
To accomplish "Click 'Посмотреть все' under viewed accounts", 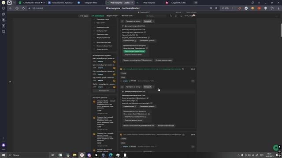I will (104, 91).
